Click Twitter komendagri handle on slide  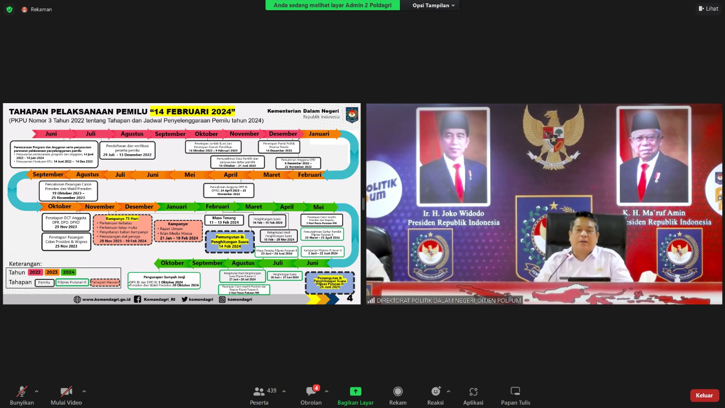pos(197,299)
